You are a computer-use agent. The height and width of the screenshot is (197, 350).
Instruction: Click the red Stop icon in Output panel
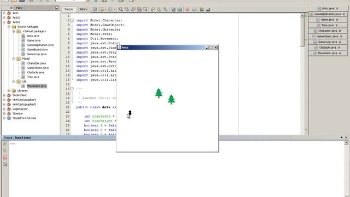[x=5, y=158]
